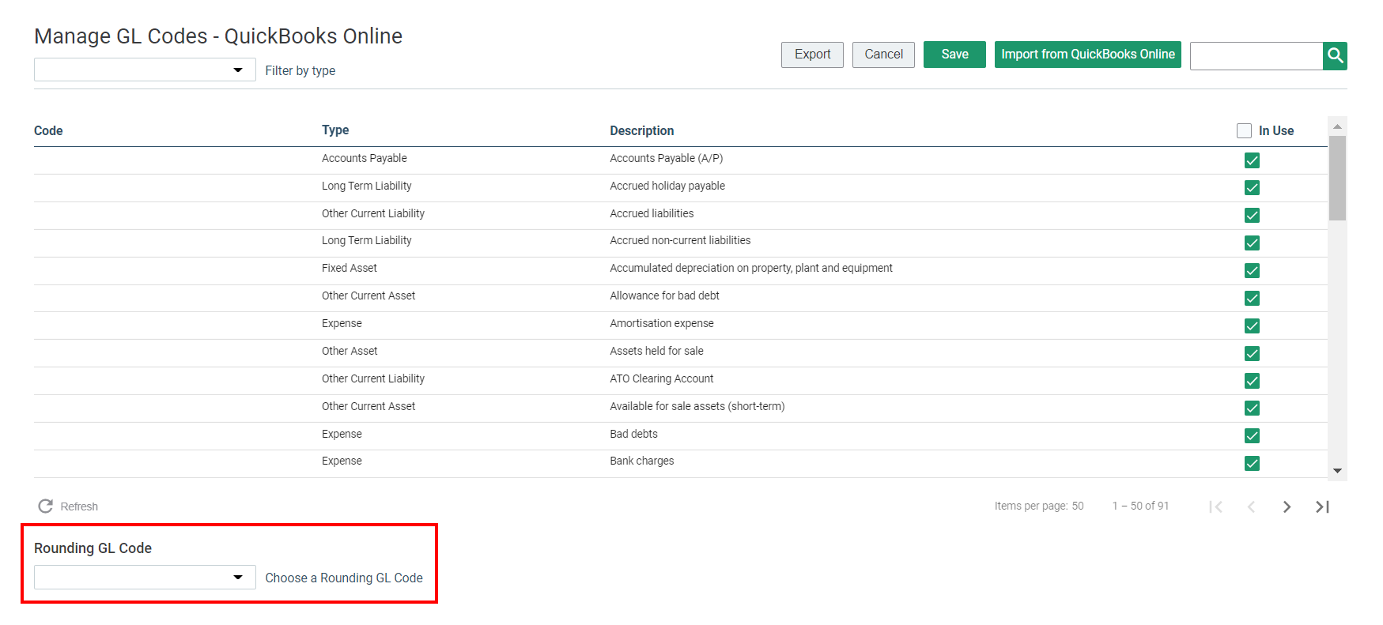Change the items per page value 50
Image resolution: width=1383 pixels, height=625 pixels.
coord(1078,506)
